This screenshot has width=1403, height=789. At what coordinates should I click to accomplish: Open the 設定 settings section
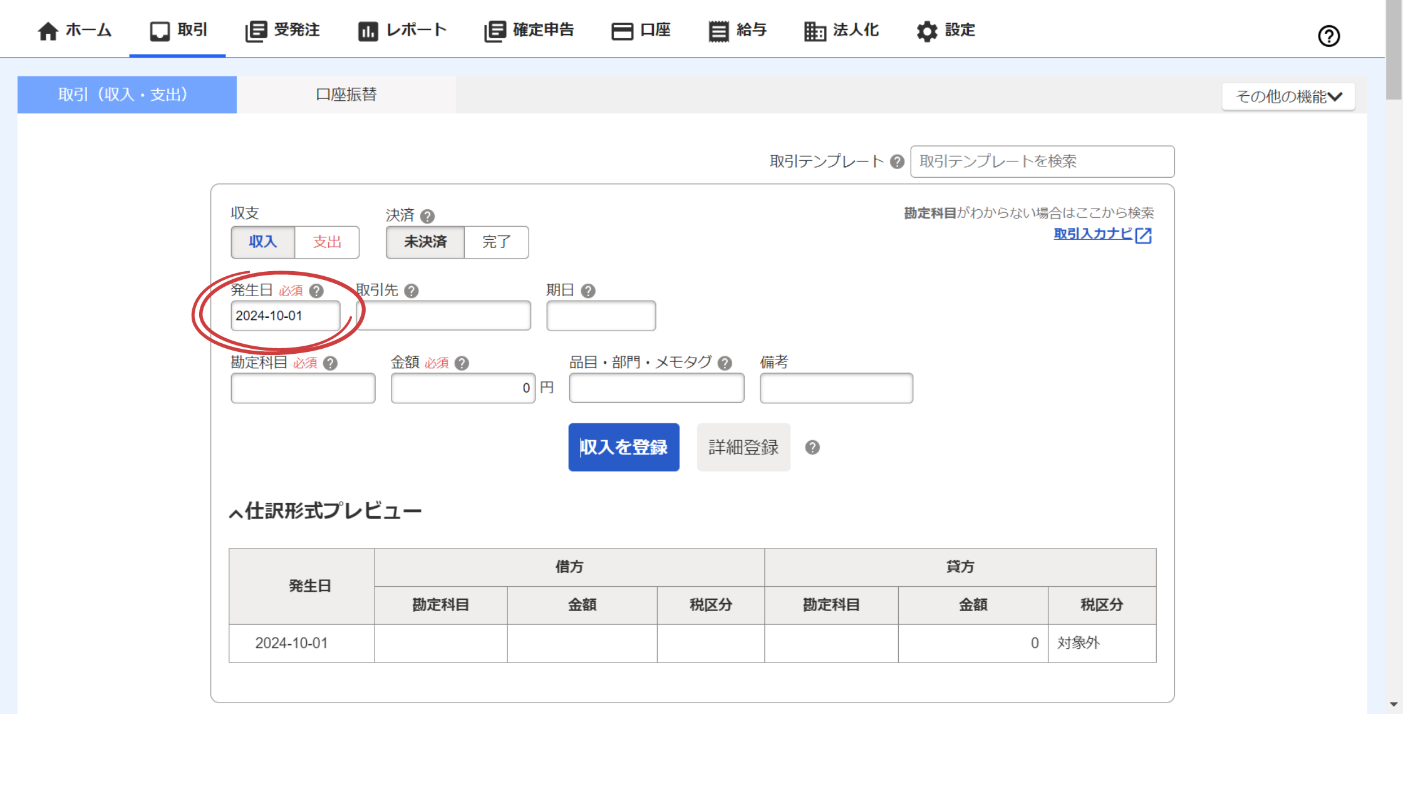(945, 30)
